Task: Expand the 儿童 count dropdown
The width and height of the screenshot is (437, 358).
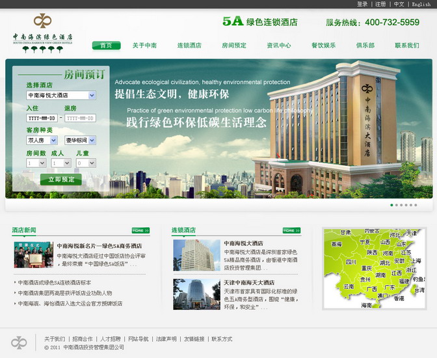Action: [x=86, y=163]
